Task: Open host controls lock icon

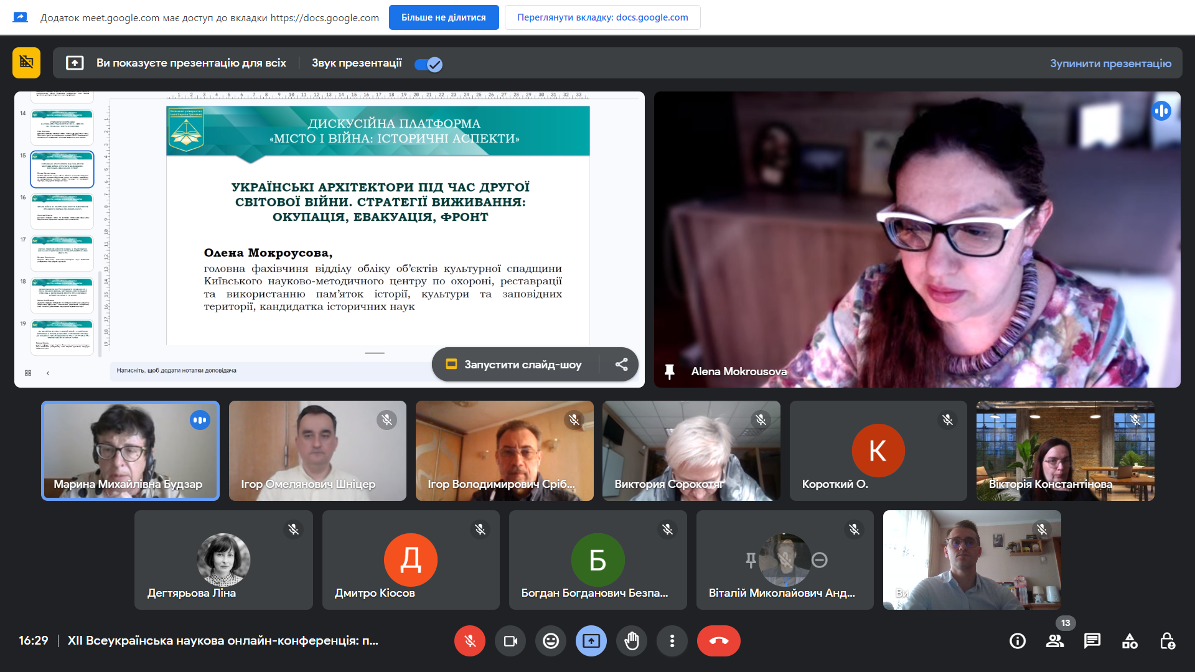Action: [1168, 641]
